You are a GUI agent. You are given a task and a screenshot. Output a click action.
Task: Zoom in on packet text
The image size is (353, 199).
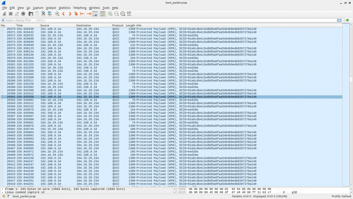110,14
